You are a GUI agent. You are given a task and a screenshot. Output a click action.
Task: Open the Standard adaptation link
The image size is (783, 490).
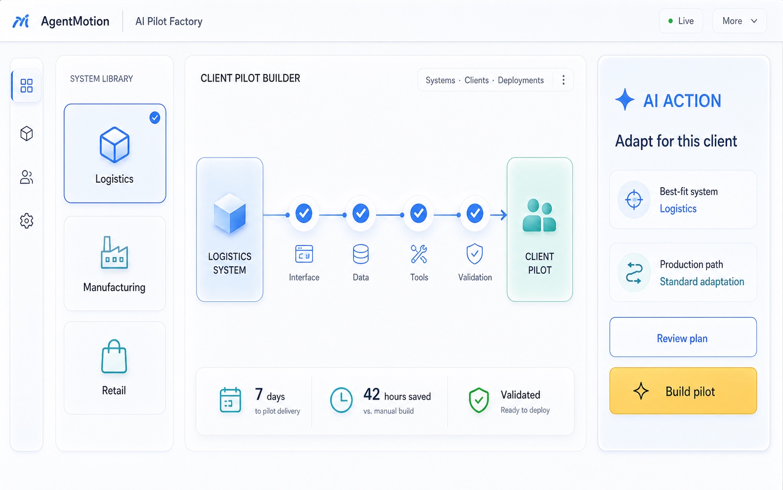click(702, 282)
